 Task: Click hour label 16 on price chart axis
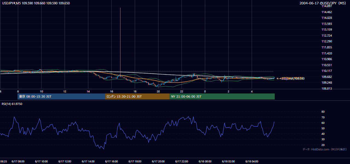tap(111, 91)
